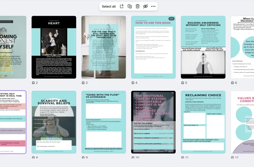
Task: Click the print icon beside page number 2
Action: (33, 83)
